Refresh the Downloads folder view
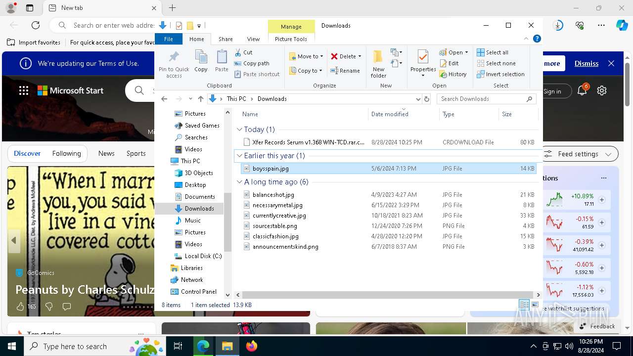Image resolution: width=633 pixels, height=356 pixels. coord(427,99)
